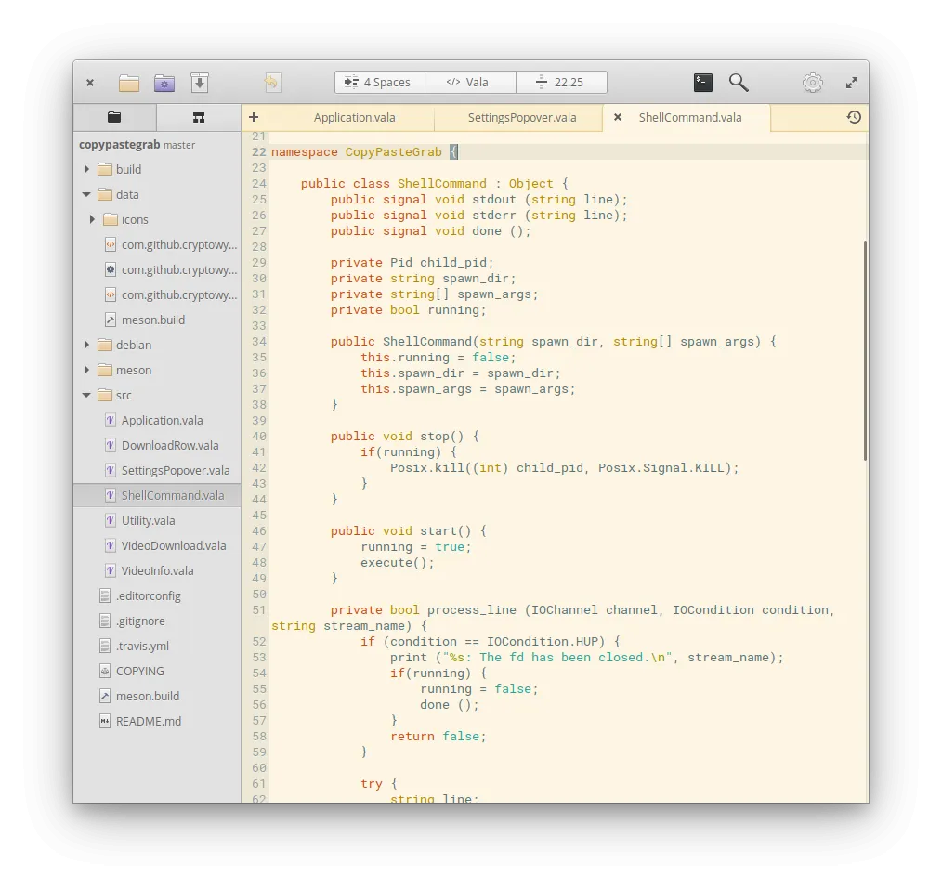Open the 4 Spaces indentation dropdown
942x889 pixels.
380,83
